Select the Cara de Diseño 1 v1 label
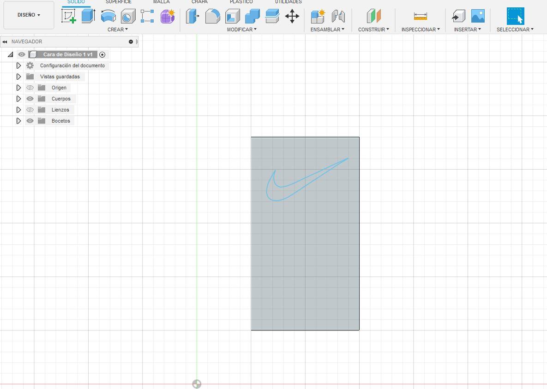This screenshot has height=389, width=547. pyautogui.click(x=68, y=54)
